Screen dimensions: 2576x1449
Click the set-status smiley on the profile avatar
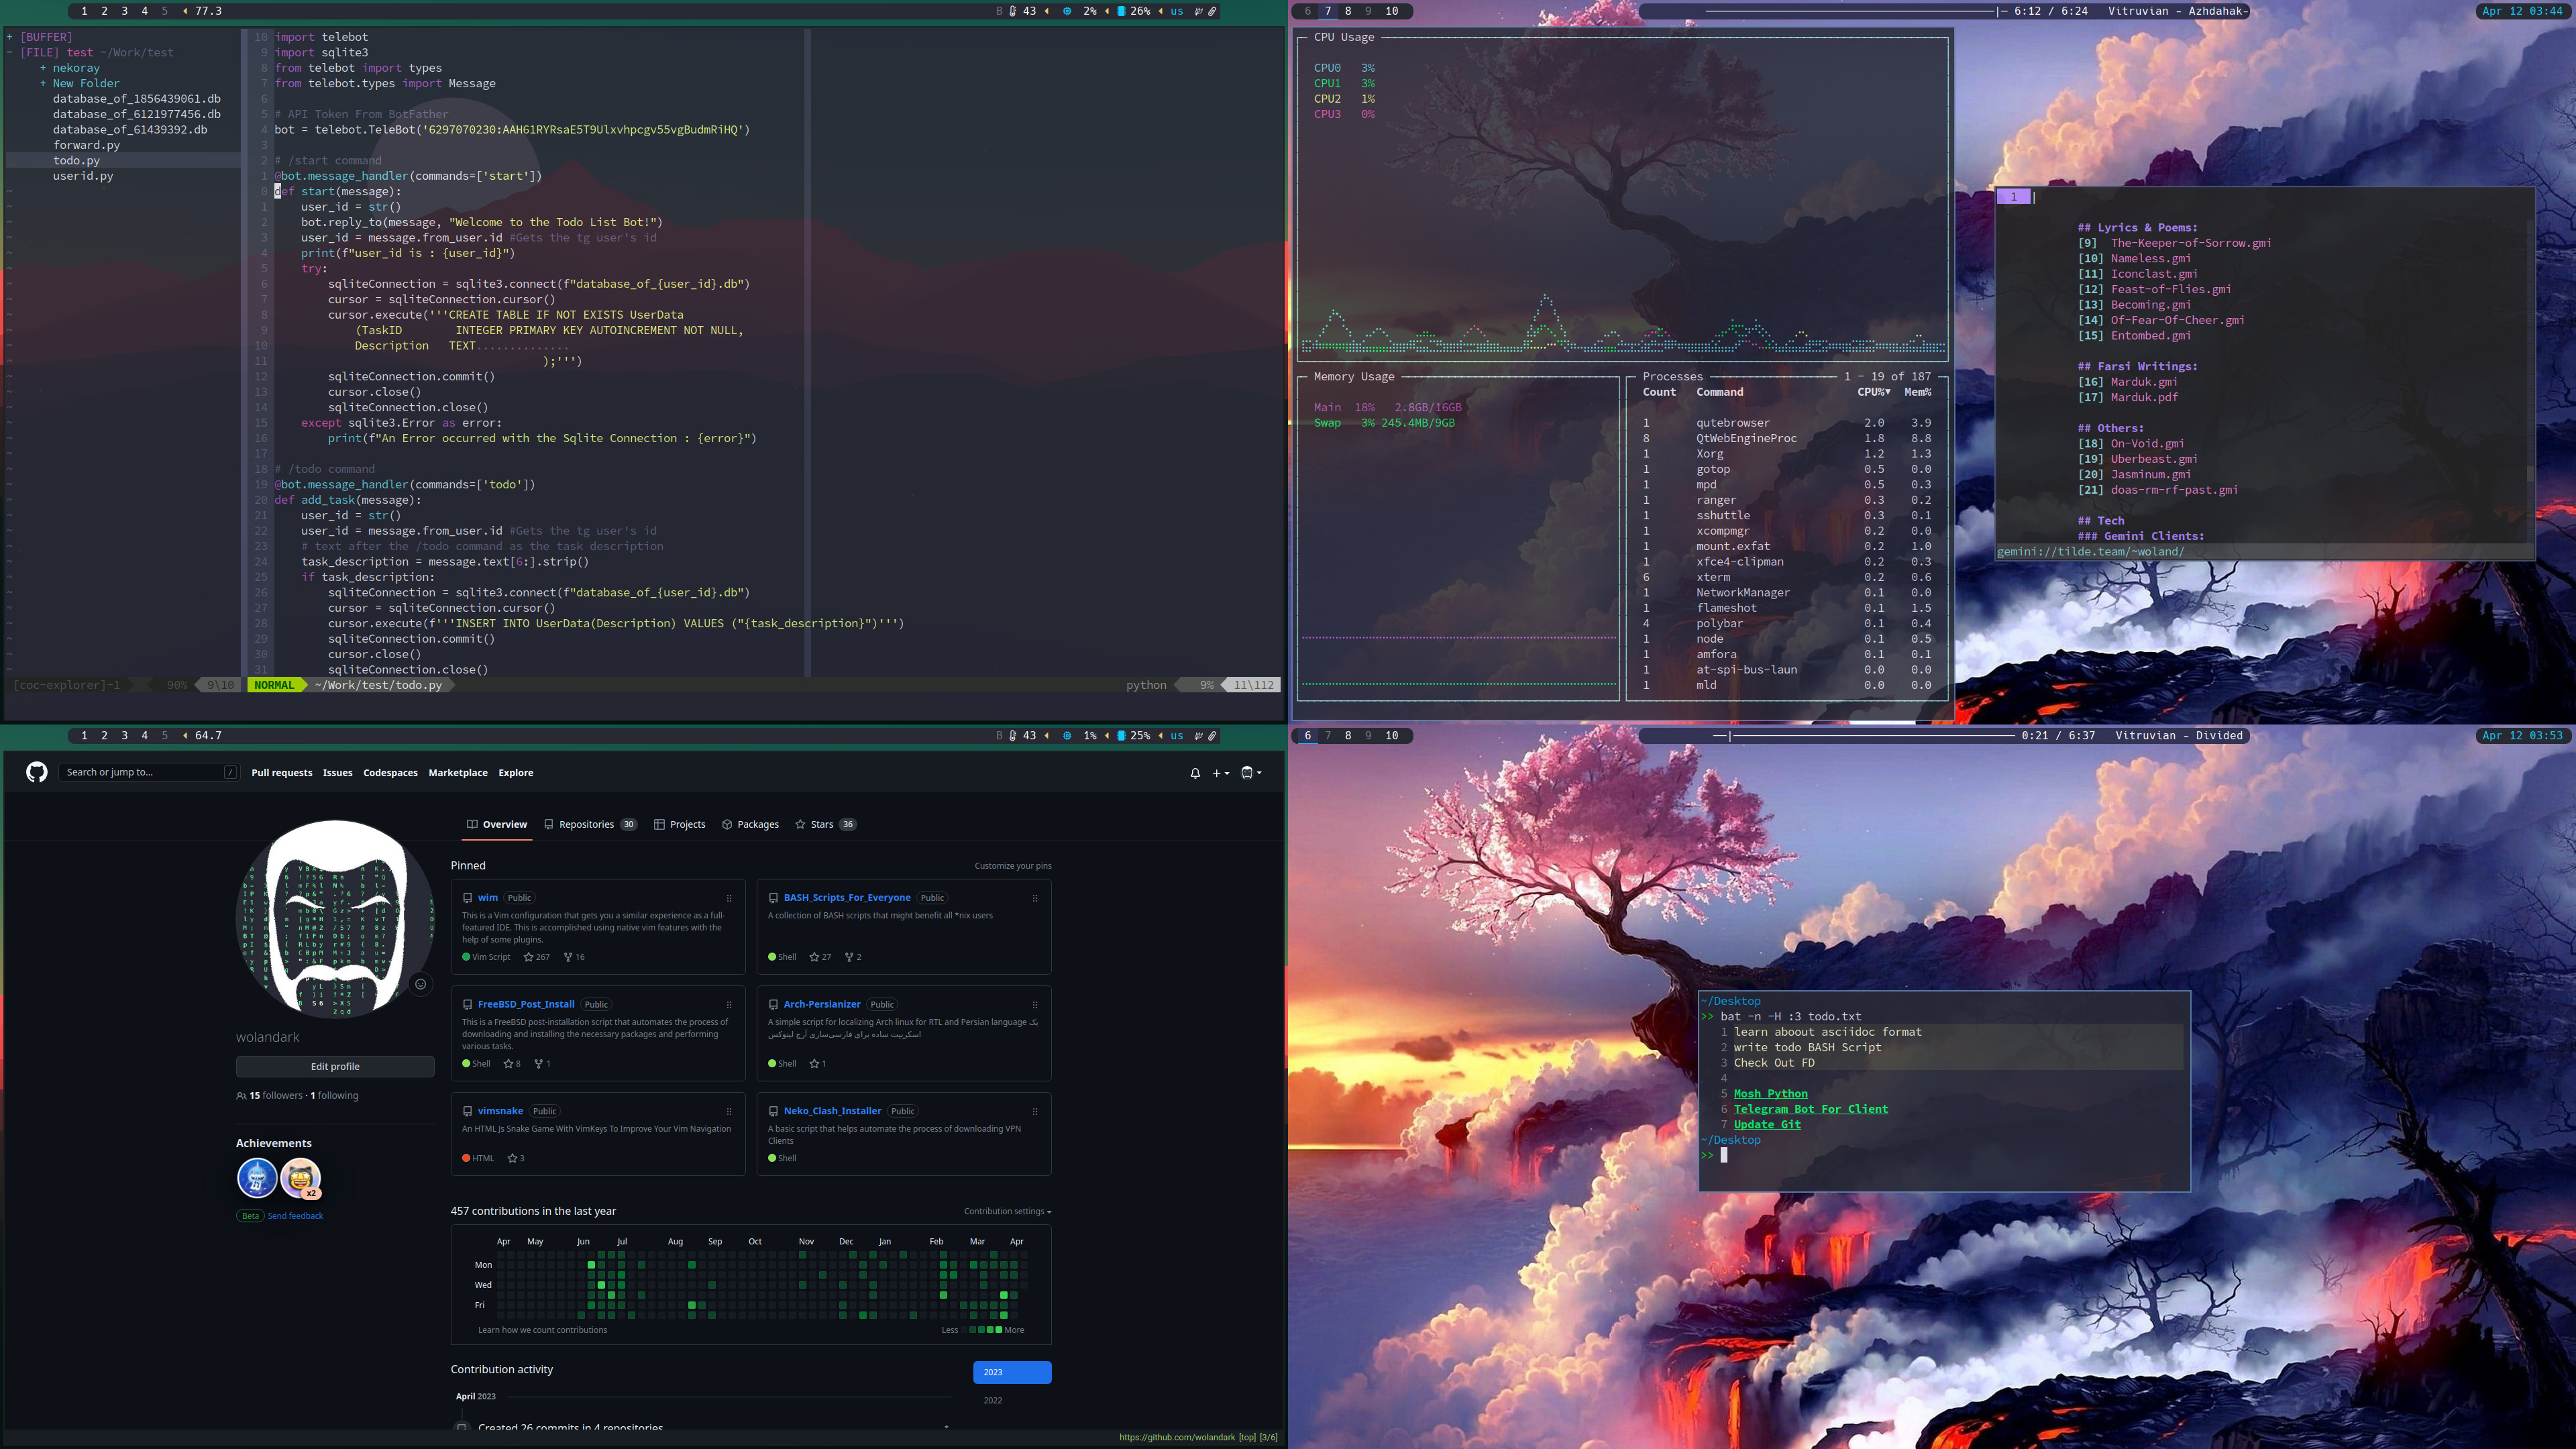[x=420, y=984]
